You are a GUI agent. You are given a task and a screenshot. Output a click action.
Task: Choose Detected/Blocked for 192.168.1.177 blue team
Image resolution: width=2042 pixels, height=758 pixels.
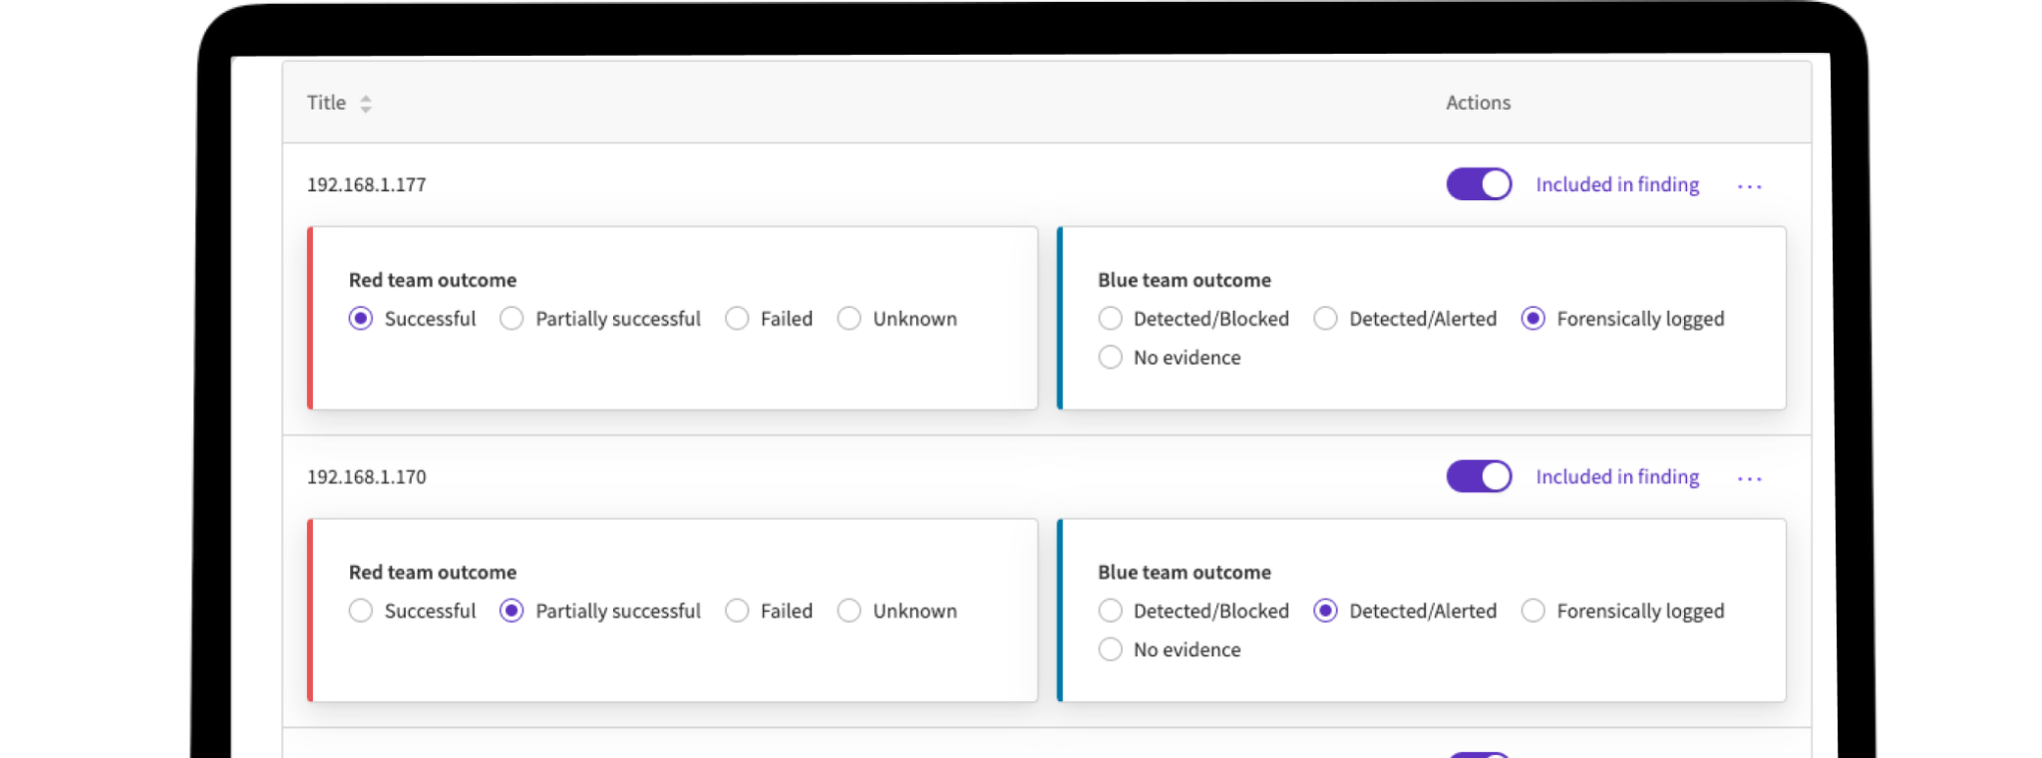(x=1110, y=319)
